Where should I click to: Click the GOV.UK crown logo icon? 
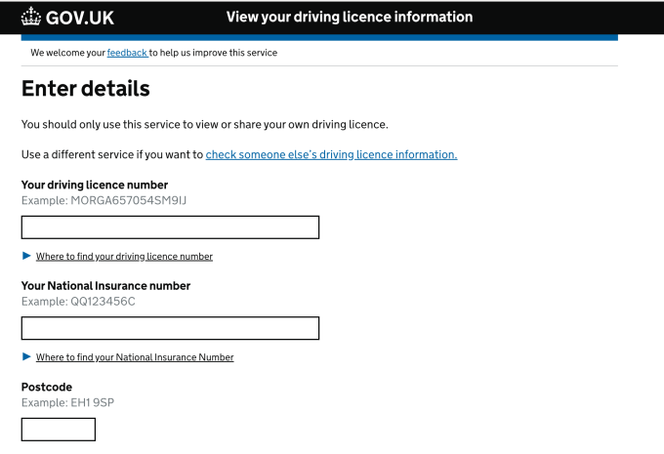pyautogui.click(x=31, y=17)
